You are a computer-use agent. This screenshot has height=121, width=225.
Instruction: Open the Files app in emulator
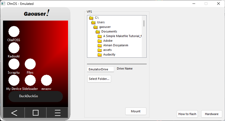tap(30, 64)
